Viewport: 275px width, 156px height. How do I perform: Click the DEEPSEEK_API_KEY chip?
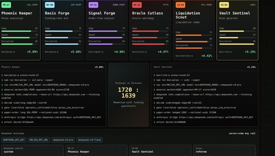click(14, 140)
